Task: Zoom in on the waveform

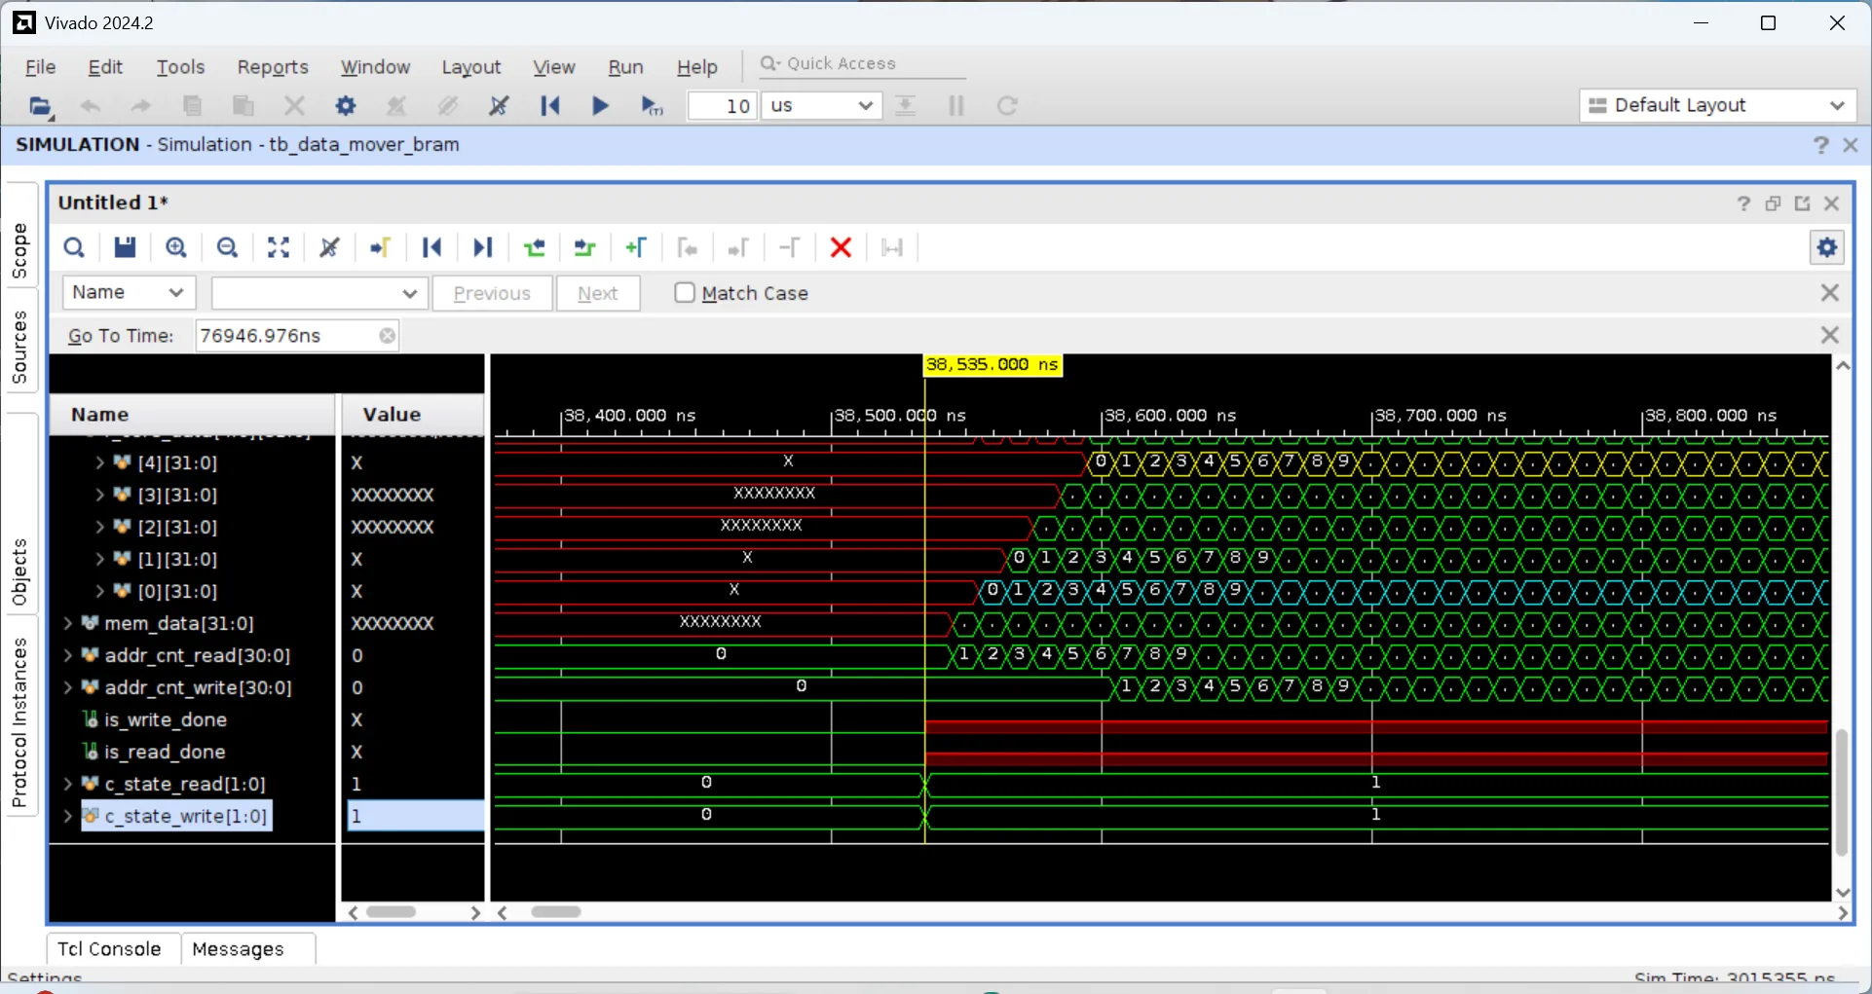Action: click(176, 248)
